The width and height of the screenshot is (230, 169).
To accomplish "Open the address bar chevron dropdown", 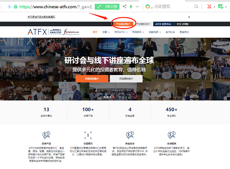I will coord(137,6).
